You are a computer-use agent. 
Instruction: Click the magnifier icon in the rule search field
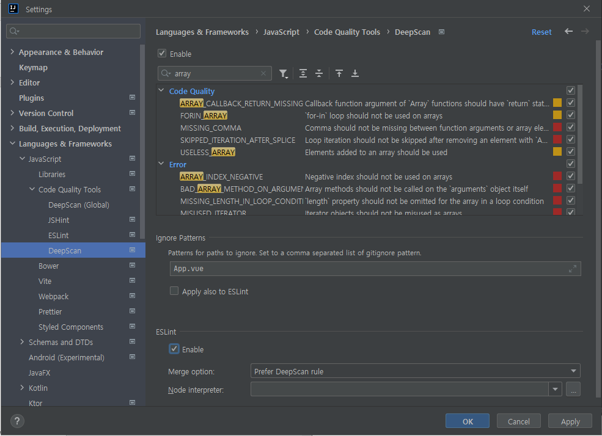pyautogui.click(x=166, y=73)
